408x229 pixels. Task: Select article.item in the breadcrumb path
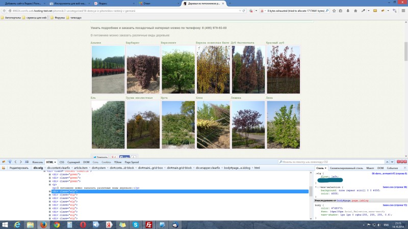pyautogui.click(x=81, y=168)
